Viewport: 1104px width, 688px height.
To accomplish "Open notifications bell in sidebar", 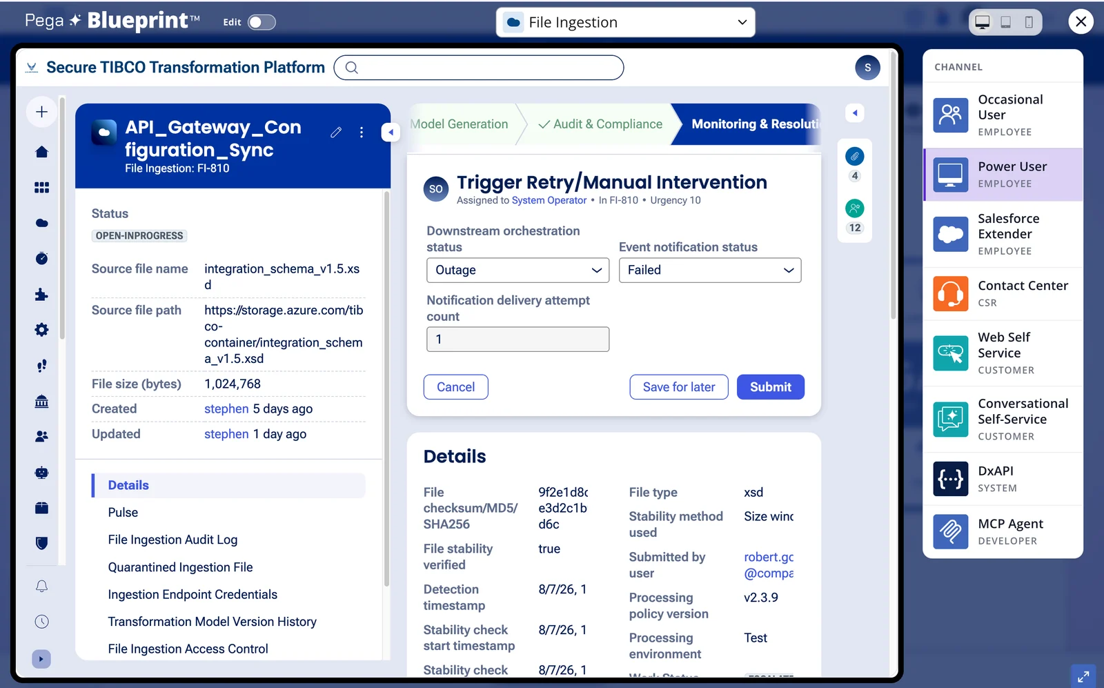I will 41,587.
